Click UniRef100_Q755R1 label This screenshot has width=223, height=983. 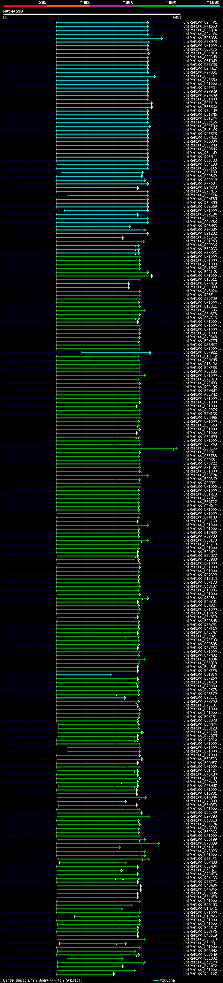200,483
